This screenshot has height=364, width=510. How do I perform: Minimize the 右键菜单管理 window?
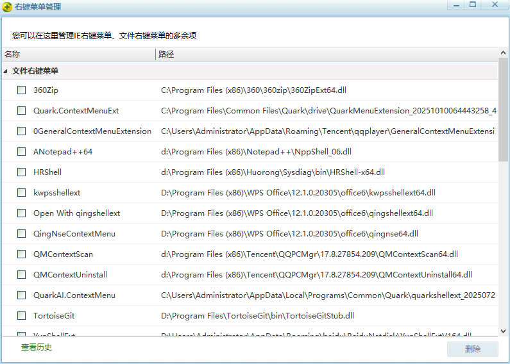(456, 5)
